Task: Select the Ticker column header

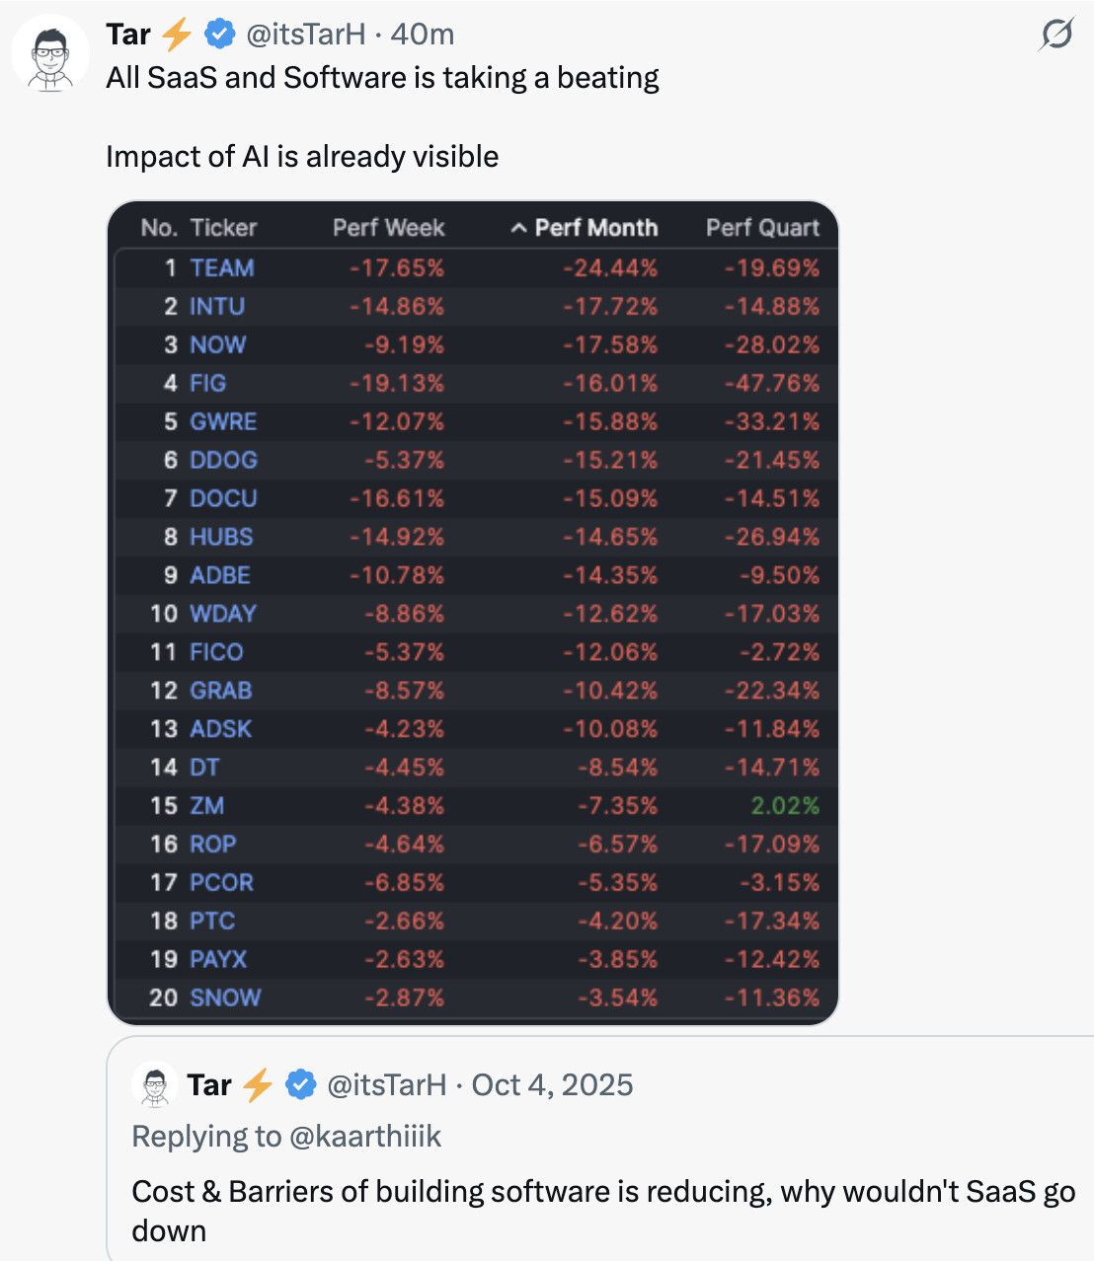Action: click(223, 228)
